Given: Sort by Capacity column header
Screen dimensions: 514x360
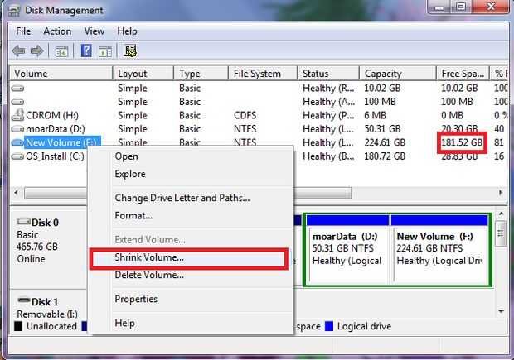Looking at the screenshot, I should point(398,74).
